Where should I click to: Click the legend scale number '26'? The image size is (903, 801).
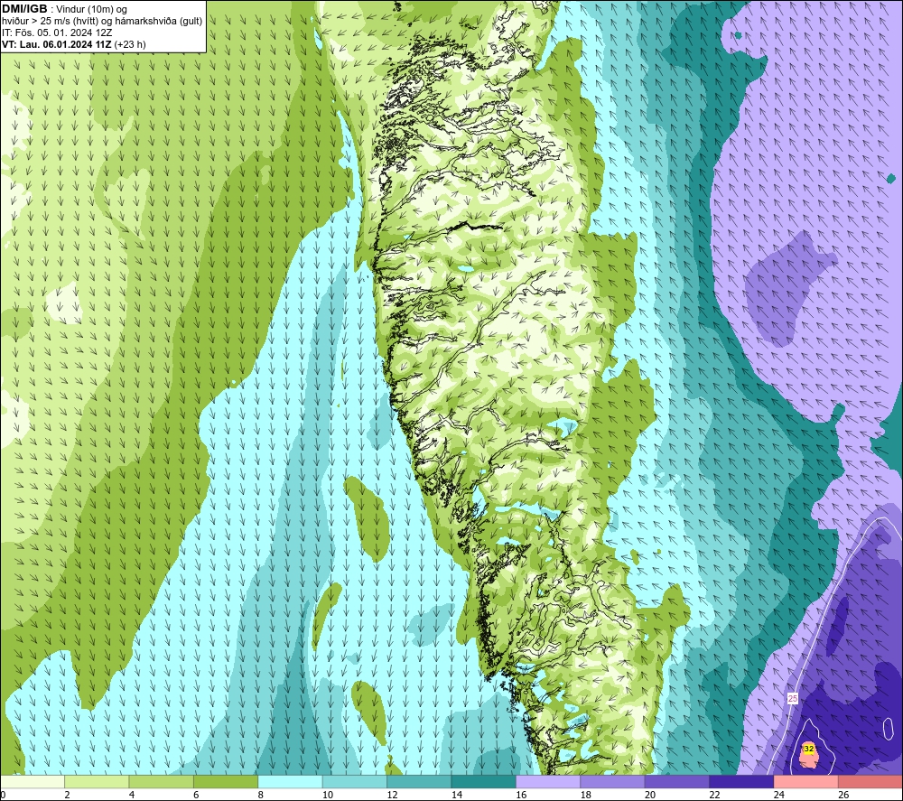point(843,795)
